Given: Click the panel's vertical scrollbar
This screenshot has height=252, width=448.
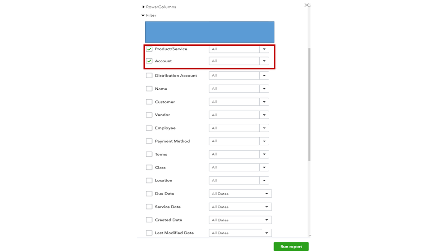Looking at the screenshot, I should point(309,103).
